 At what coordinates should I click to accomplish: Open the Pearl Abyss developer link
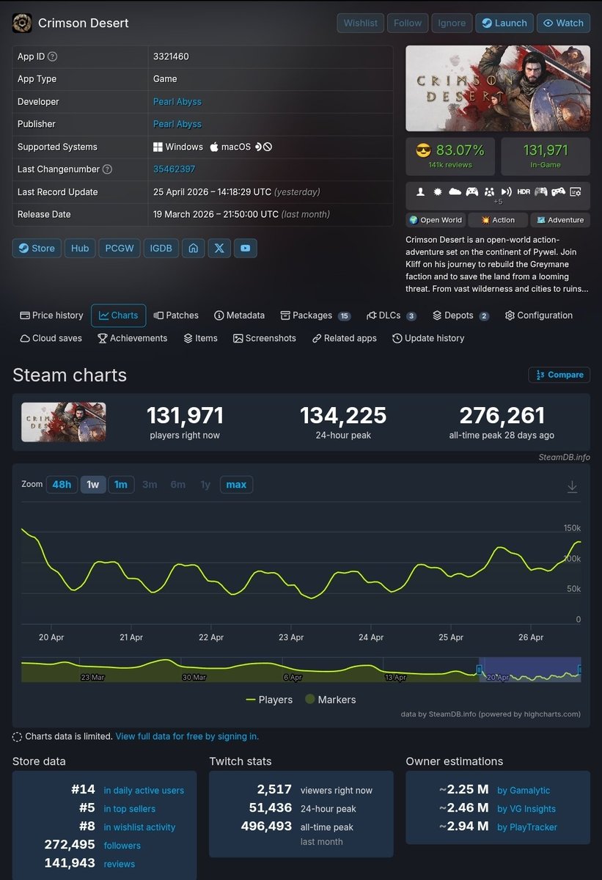coord(177,102)
